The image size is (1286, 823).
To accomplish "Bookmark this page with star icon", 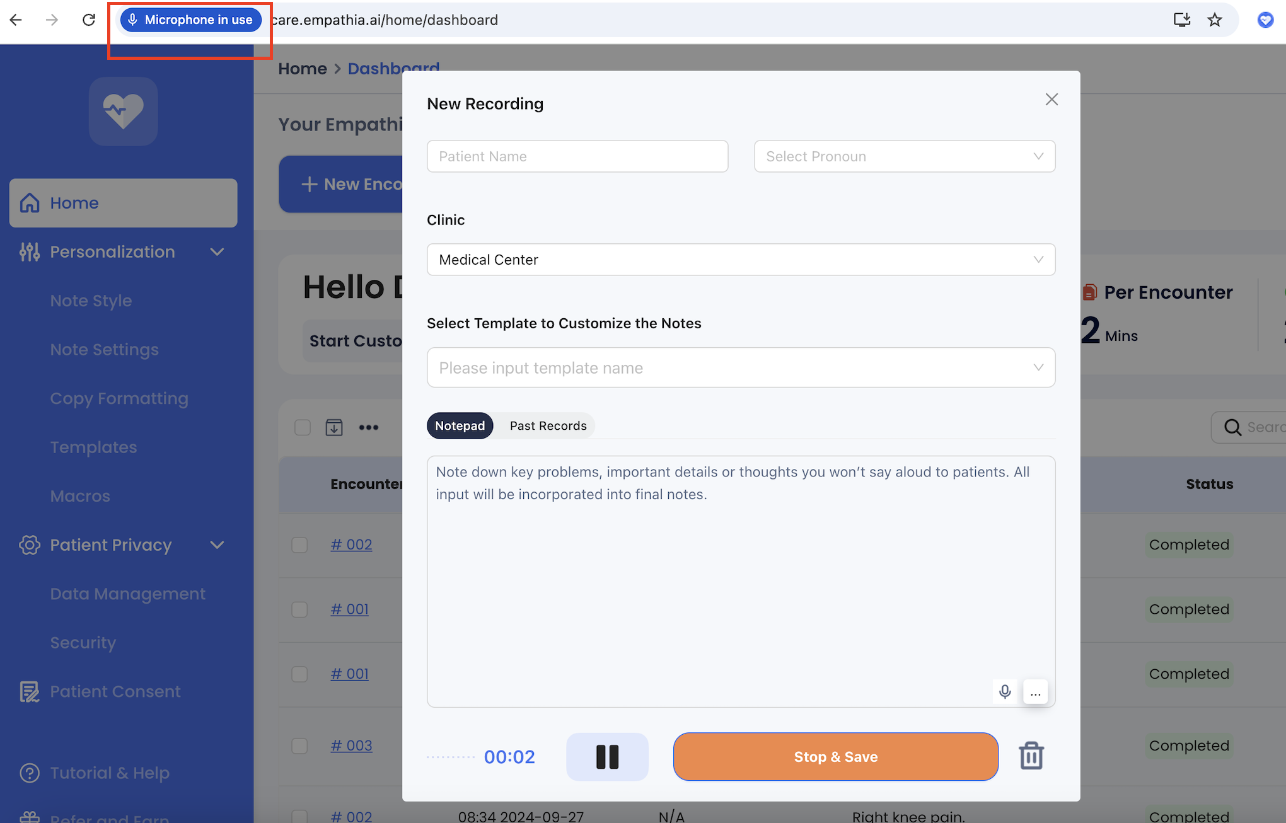I will click(x=1215, y=20).
